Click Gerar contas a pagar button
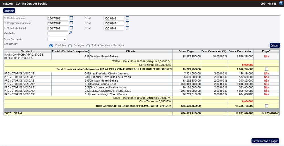 click(x=265, y=141)
